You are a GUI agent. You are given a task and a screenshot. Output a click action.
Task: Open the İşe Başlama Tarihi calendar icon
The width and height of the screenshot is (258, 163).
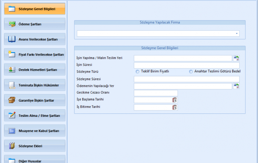(175, 100)
